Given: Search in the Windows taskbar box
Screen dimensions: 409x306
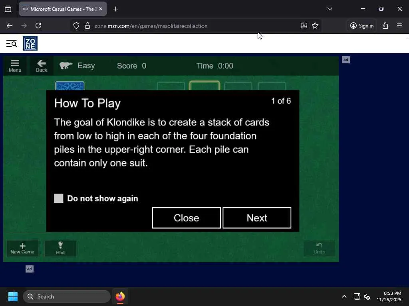Looking at the screenshot, I should coord(67,296).
